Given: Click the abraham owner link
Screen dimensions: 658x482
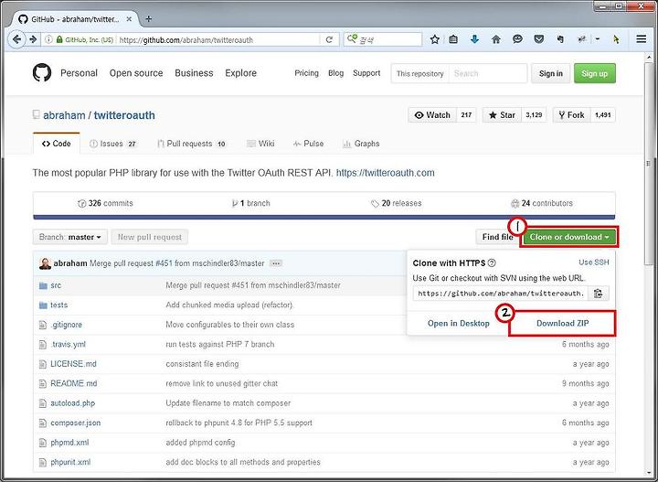Looking at the screenshot, I should (x=64, y=115).
